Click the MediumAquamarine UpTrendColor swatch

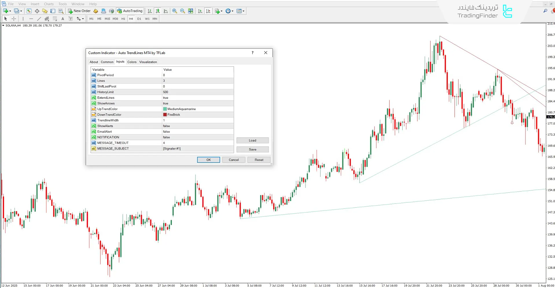click(x=165, y=109)
